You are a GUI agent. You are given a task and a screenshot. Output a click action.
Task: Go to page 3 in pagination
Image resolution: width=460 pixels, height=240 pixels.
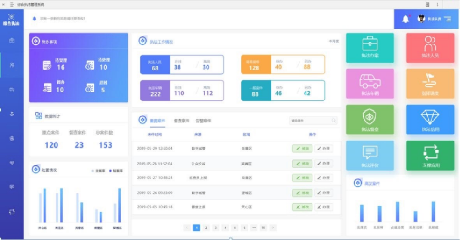[216, 228]
